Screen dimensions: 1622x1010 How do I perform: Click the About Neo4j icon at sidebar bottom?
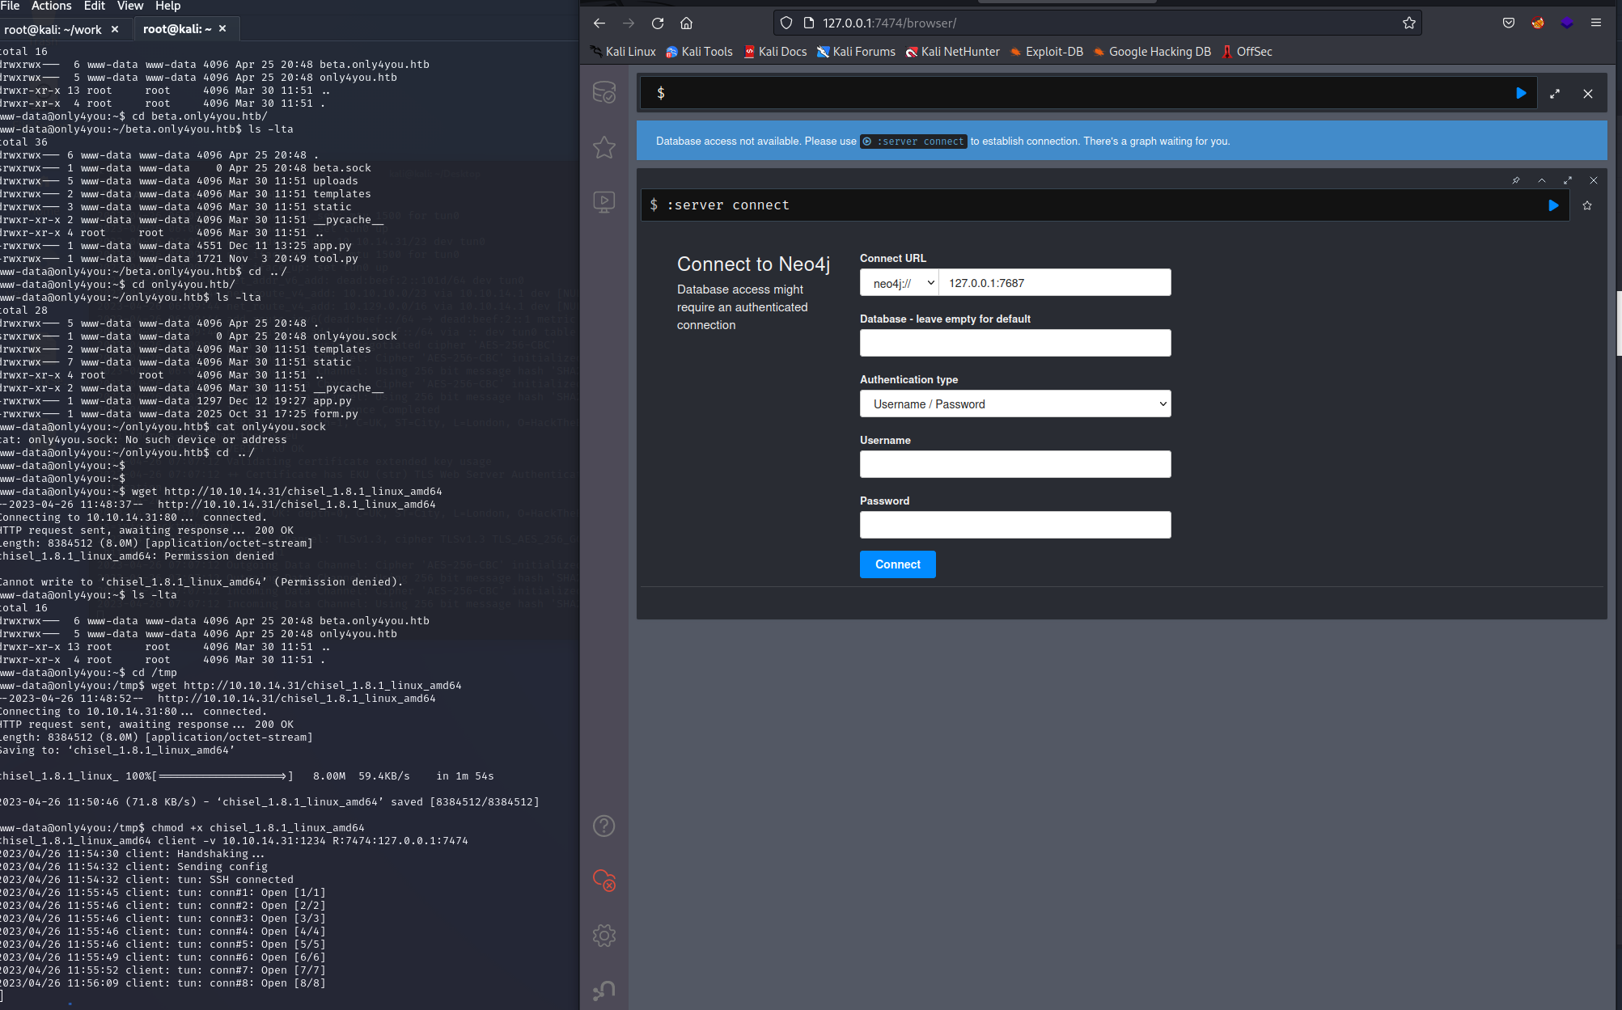[603, 990]
